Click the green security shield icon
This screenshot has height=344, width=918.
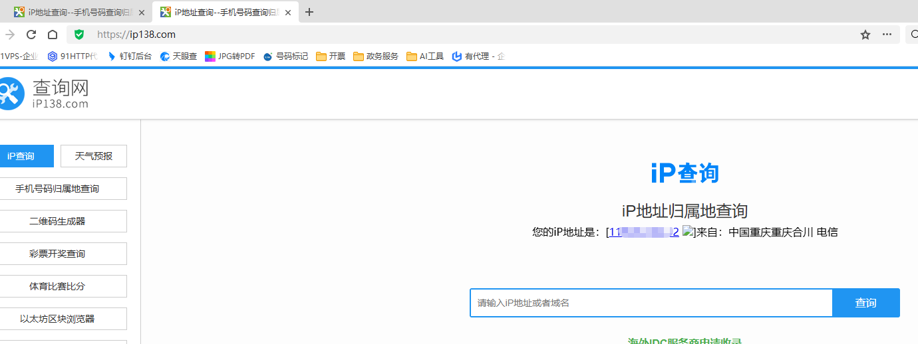pos(79,35)
